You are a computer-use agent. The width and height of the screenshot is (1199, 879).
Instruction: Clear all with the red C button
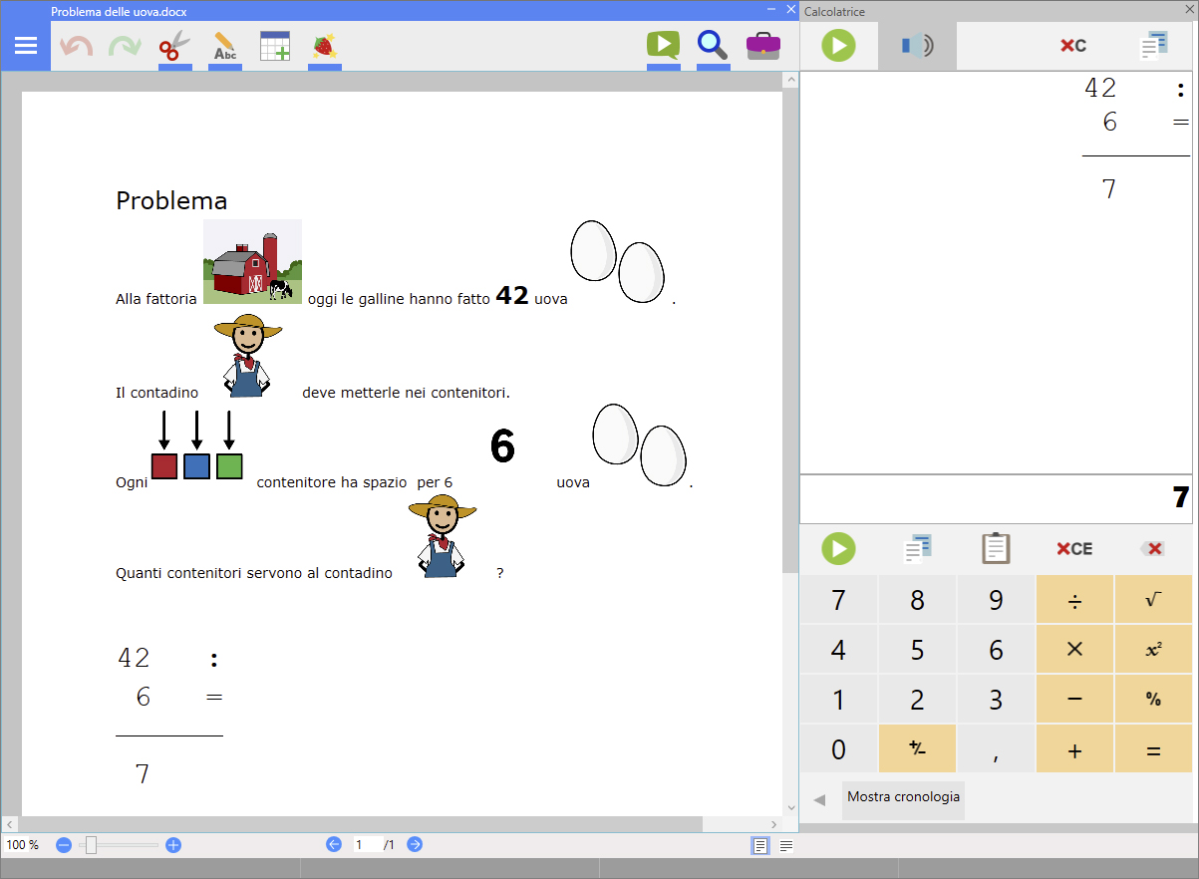tap(1072, 46)
